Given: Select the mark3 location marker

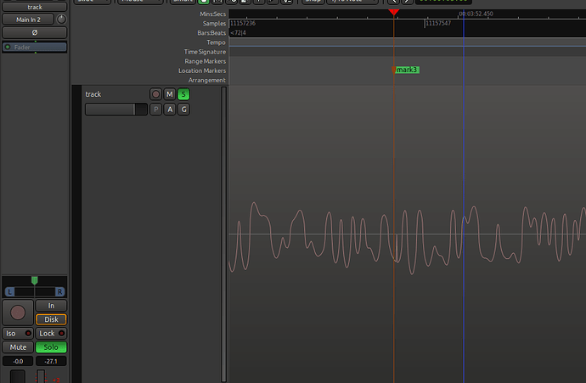Looking at the screenshot, I should tap(407, 70).
